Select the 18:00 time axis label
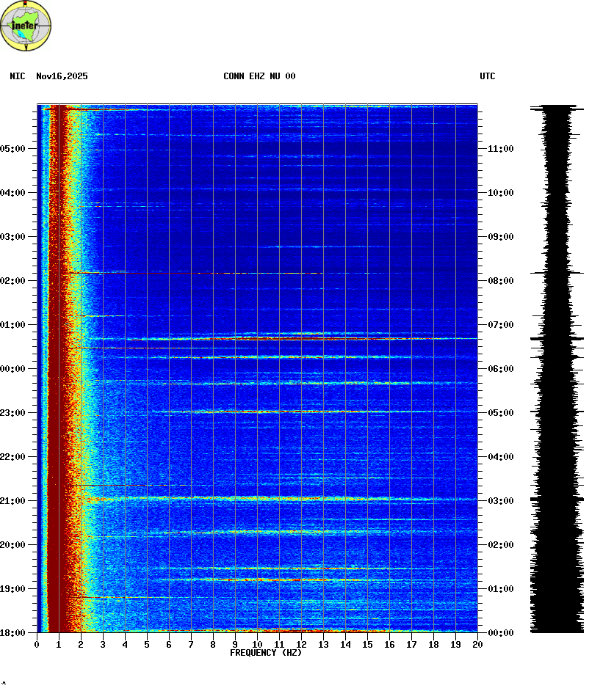The height and width of the screenshot is (691, 589). coord(13,633)
